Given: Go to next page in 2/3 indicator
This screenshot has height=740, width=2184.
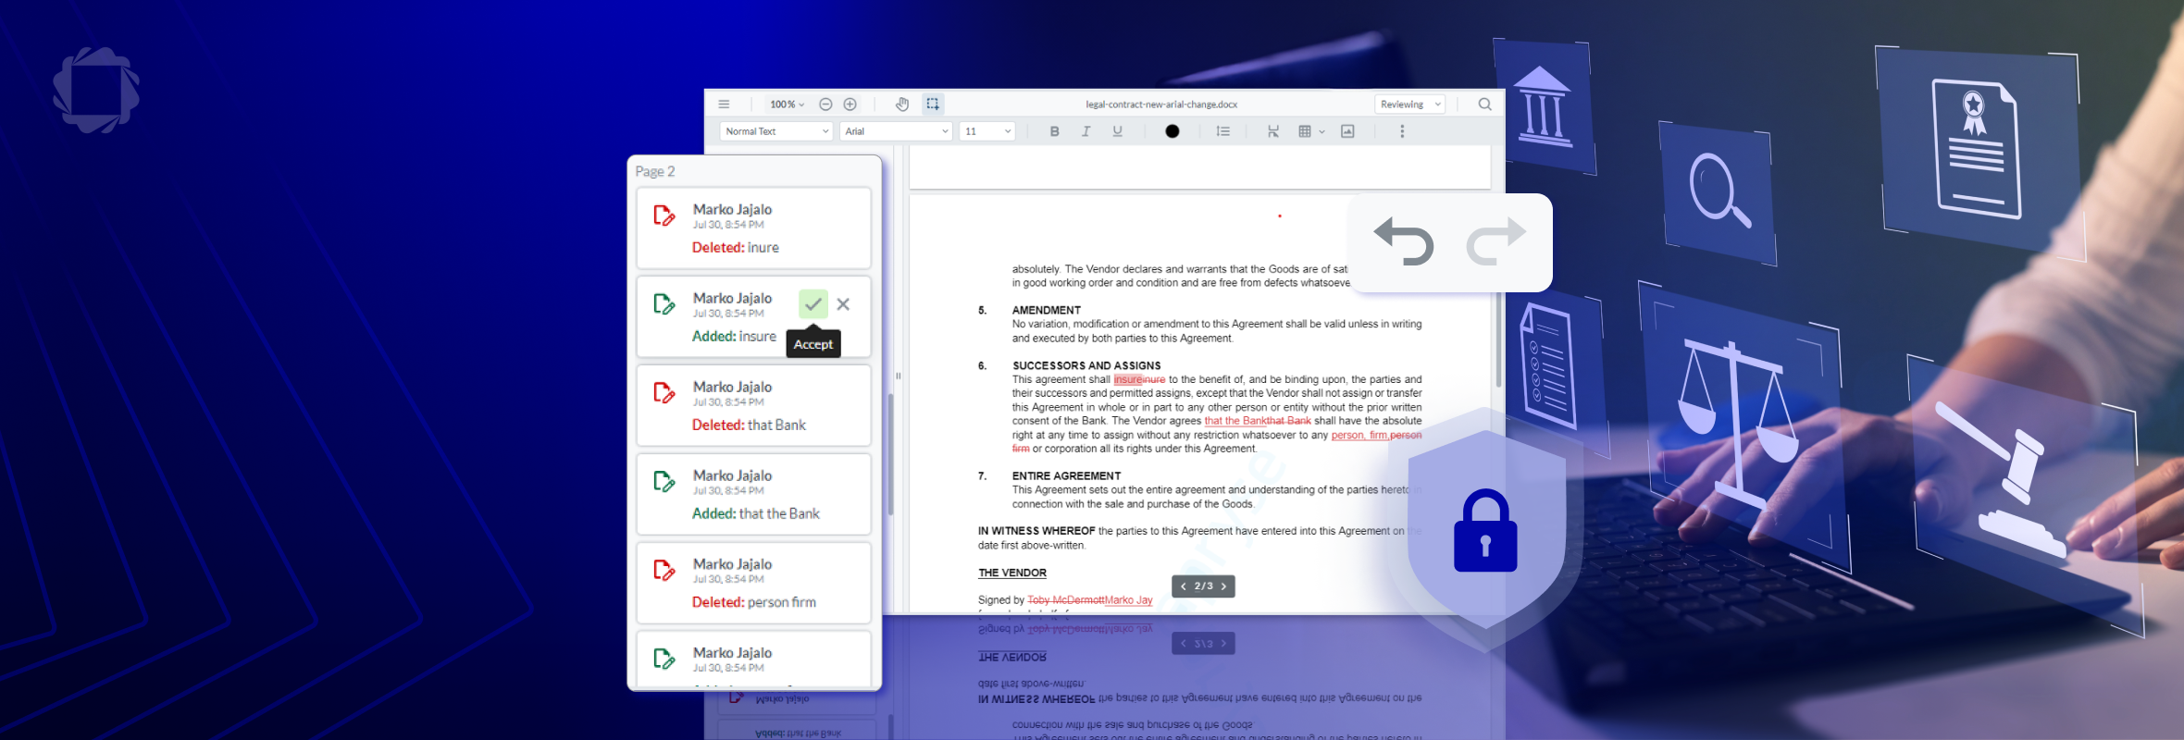Looking at the screenshot, I should [x=1223, y=586].
